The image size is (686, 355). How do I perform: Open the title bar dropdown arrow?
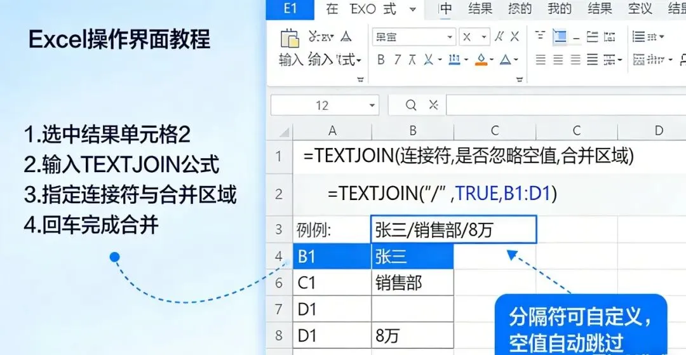tap(413, 9)
